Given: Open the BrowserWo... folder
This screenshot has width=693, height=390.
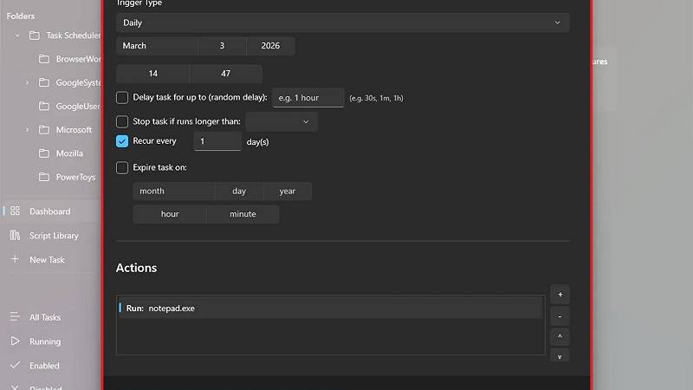Looking at the screenshot, I should (x=79, y=59).
